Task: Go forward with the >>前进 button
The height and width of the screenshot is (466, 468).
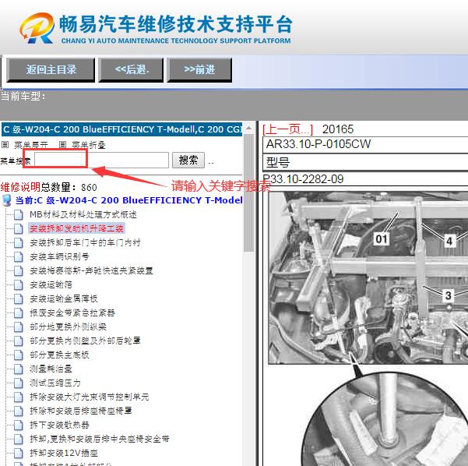Action: coord(199,70)
